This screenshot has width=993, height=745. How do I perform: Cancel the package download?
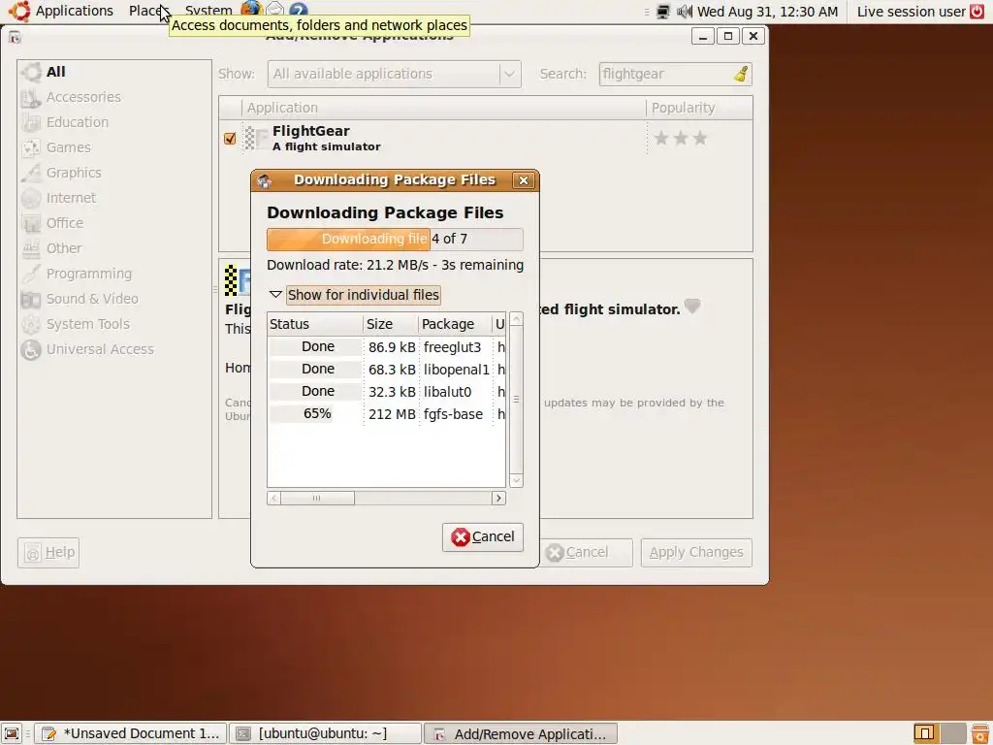point(483,537)
